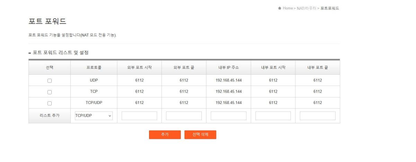
Task: Check the box for the TCP/UDP row
Action: pos(50,103)
